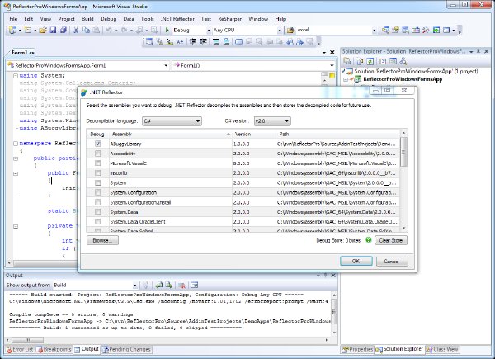Viewport: 495px width, 359px height.
Task: Click the New Project toolbar icon
Action: 12,30
